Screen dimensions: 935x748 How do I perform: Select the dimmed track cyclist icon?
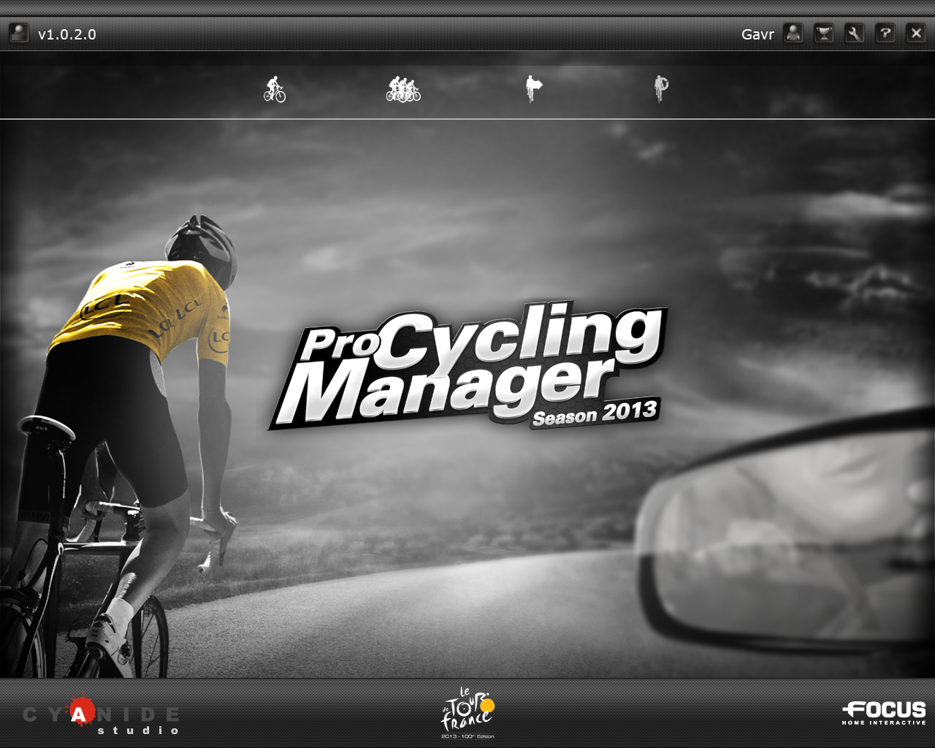pos(661,89)
